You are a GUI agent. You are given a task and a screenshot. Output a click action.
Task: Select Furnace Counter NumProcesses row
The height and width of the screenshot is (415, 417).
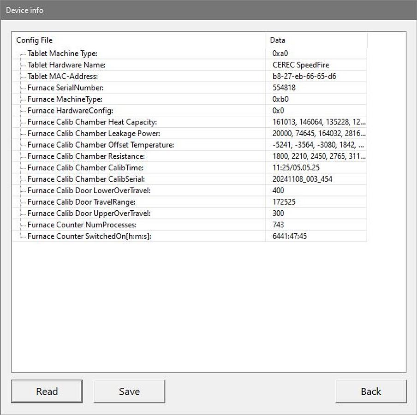pos(82,225)
